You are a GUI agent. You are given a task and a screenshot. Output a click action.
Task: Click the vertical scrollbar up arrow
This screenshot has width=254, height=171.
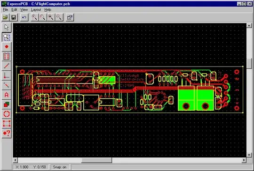click(x=249, y=25)
